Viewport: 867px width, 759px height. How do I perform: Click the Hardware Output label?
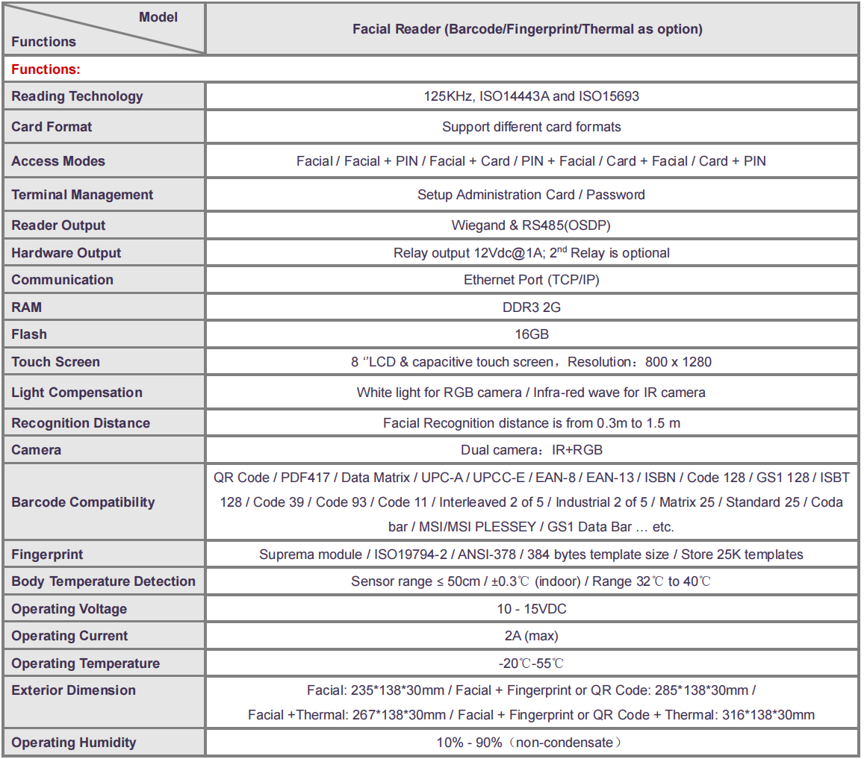click(x=66, y=253)
